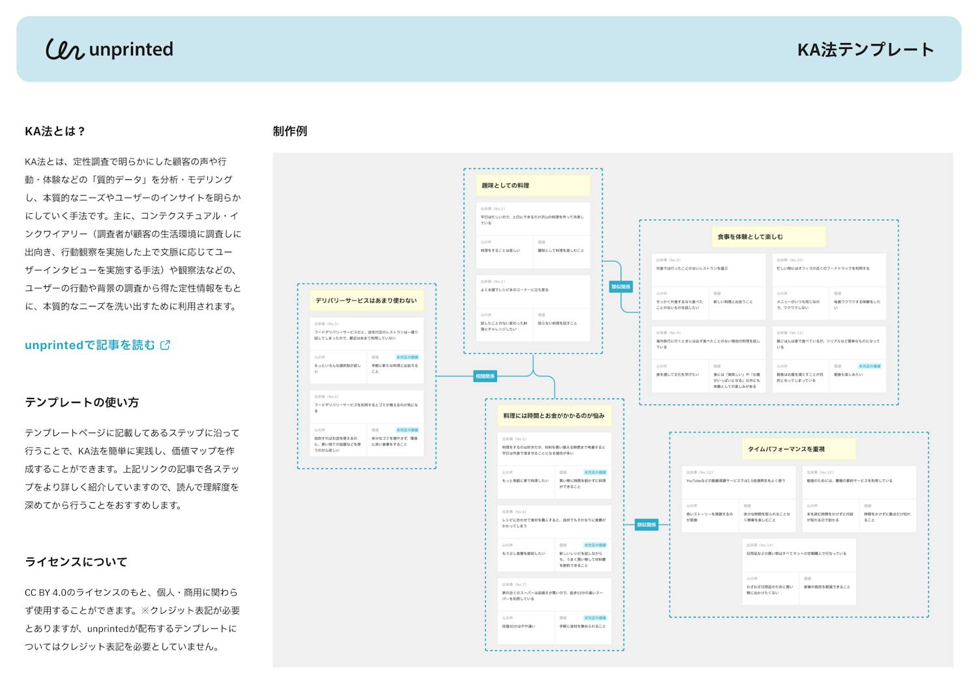
Task: Click the external link icon beside unprintedで記事を読む
Action: [x=165, y=346]
